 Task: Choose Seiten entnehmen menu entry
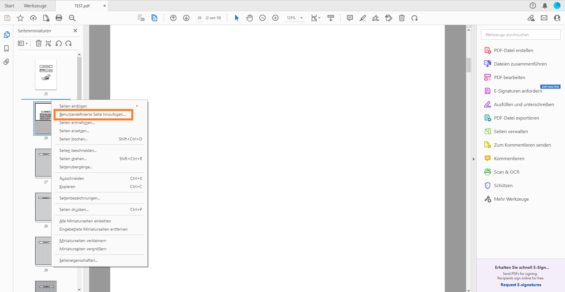(77, 122)
